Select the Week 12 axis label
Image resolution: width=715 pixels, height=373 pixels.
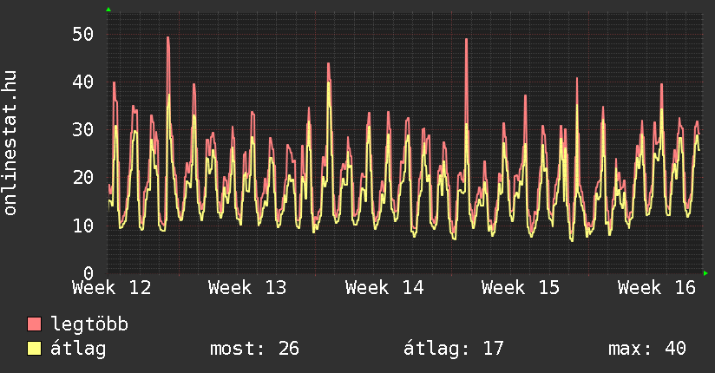point(111,288)
